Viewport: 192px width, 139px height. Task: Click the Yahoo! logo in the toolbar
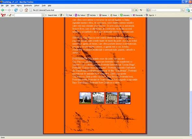[x=3, y=15]
